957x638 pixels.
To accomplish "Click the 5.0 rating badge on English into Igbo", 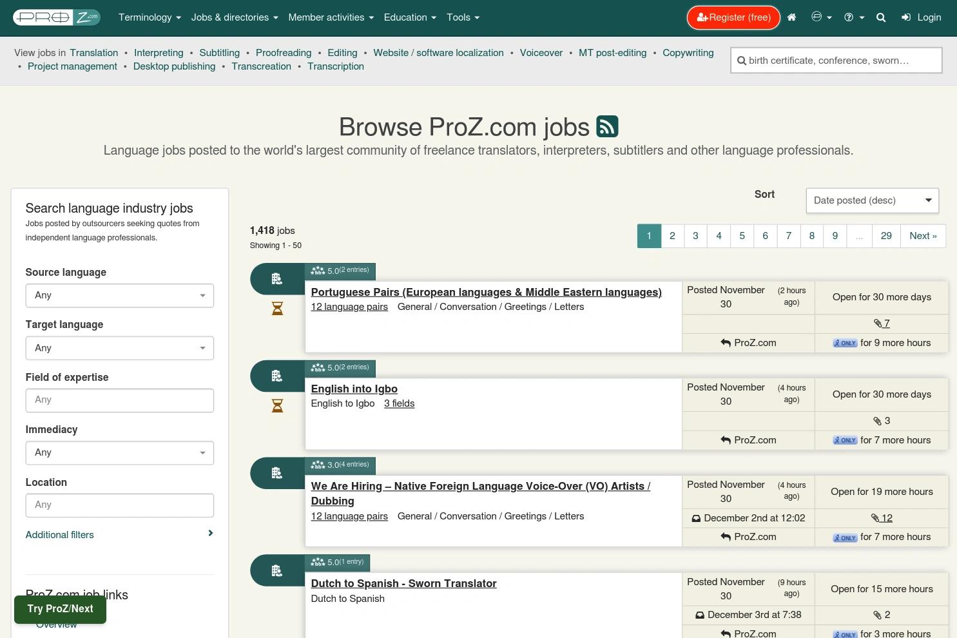I will point(340,369).
